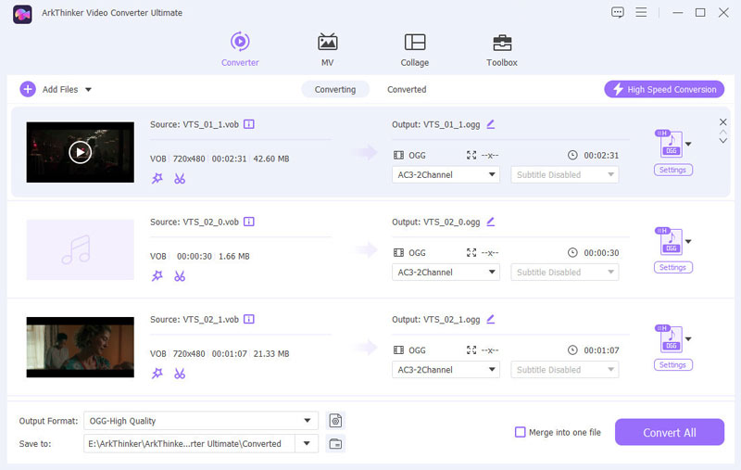Expand format arrow beside VTS_01_1.ogg OGG icon

(688, 144)
